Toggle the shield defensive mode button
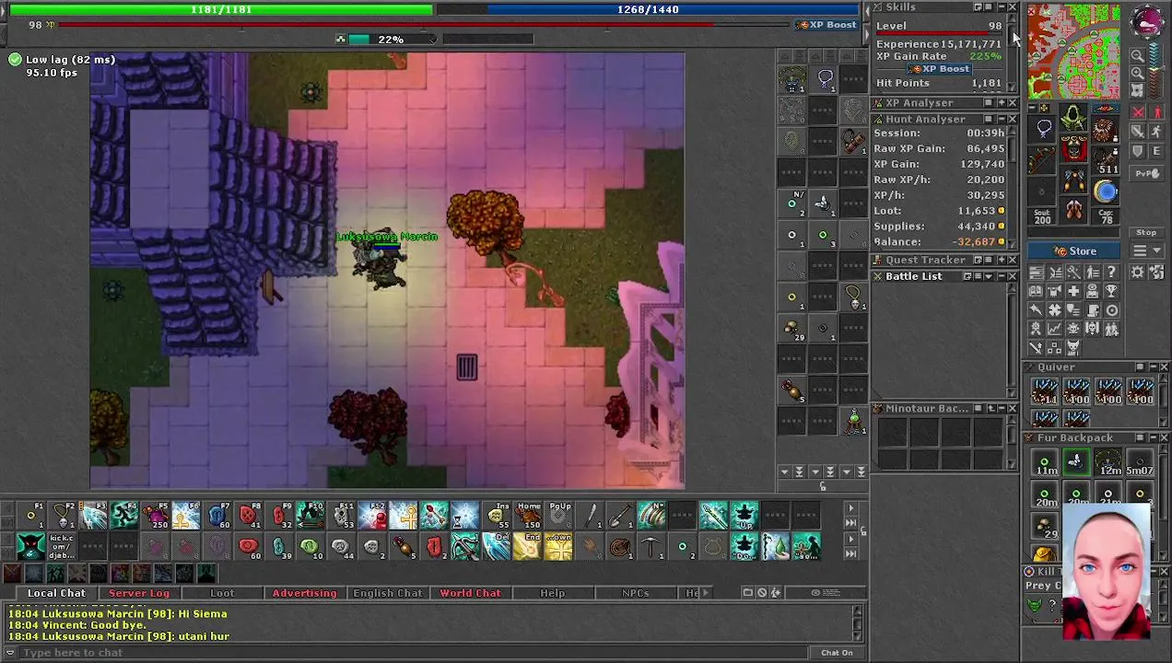Image resolution: width=1172 pixels, height=663 pixels. (x=1138, y=150)
